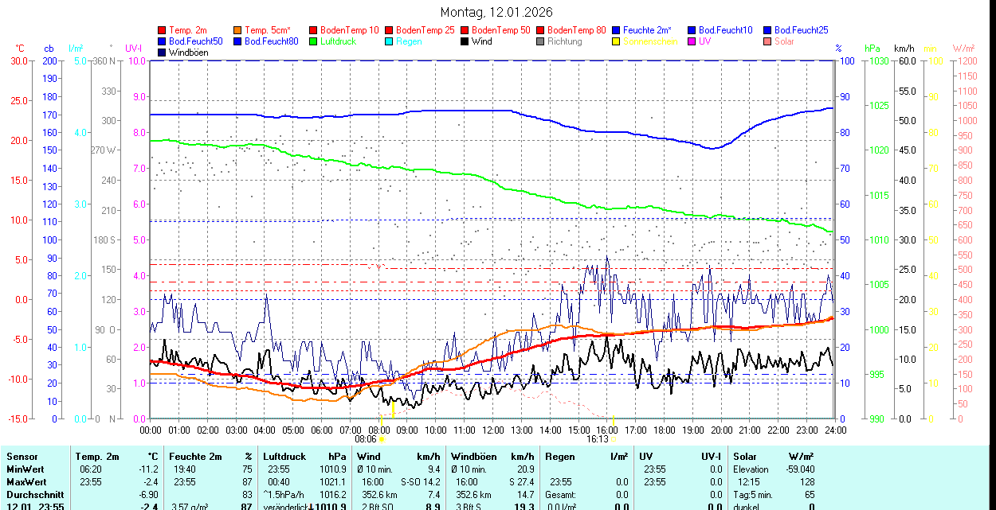Click the cyan Regen legend square

pos(389,41)
